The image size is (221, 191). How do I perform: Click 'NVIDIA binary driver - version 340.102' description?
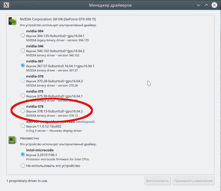pos(53,56)
